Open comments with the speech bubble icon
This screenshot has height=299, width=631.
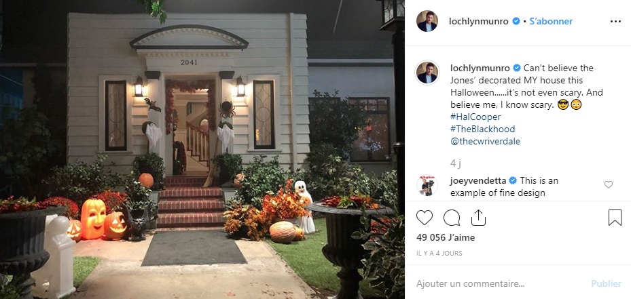pyautogui.click(x=452, y=218)
